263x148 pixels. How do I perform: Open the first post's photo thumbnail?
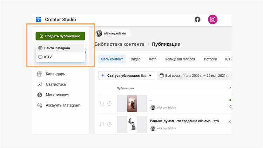132,103
